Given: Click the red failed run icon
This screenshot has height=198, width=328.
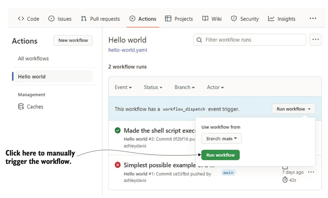Looking at the screenshot, I should [x=118, y=165].
